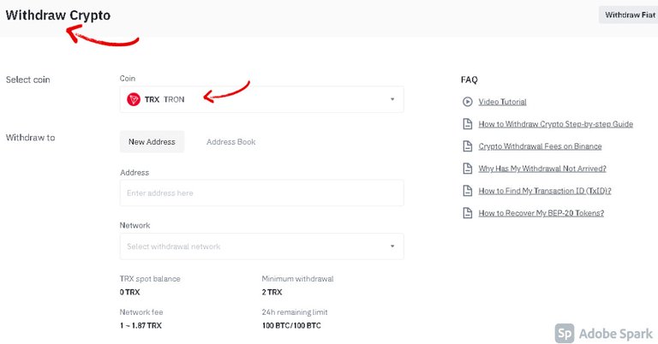Click the TRON coin logo icon

coord(134,99)
